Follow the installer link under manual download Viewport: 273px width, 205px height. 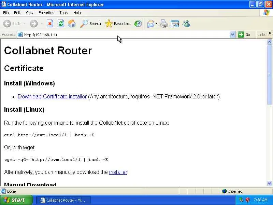[x=118, y=172]
